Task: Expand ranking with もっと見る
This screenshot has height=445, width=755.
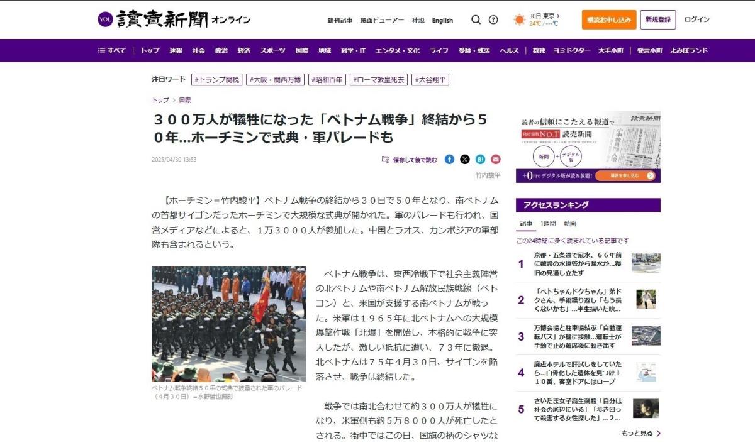Action: [x=640, y=433]
